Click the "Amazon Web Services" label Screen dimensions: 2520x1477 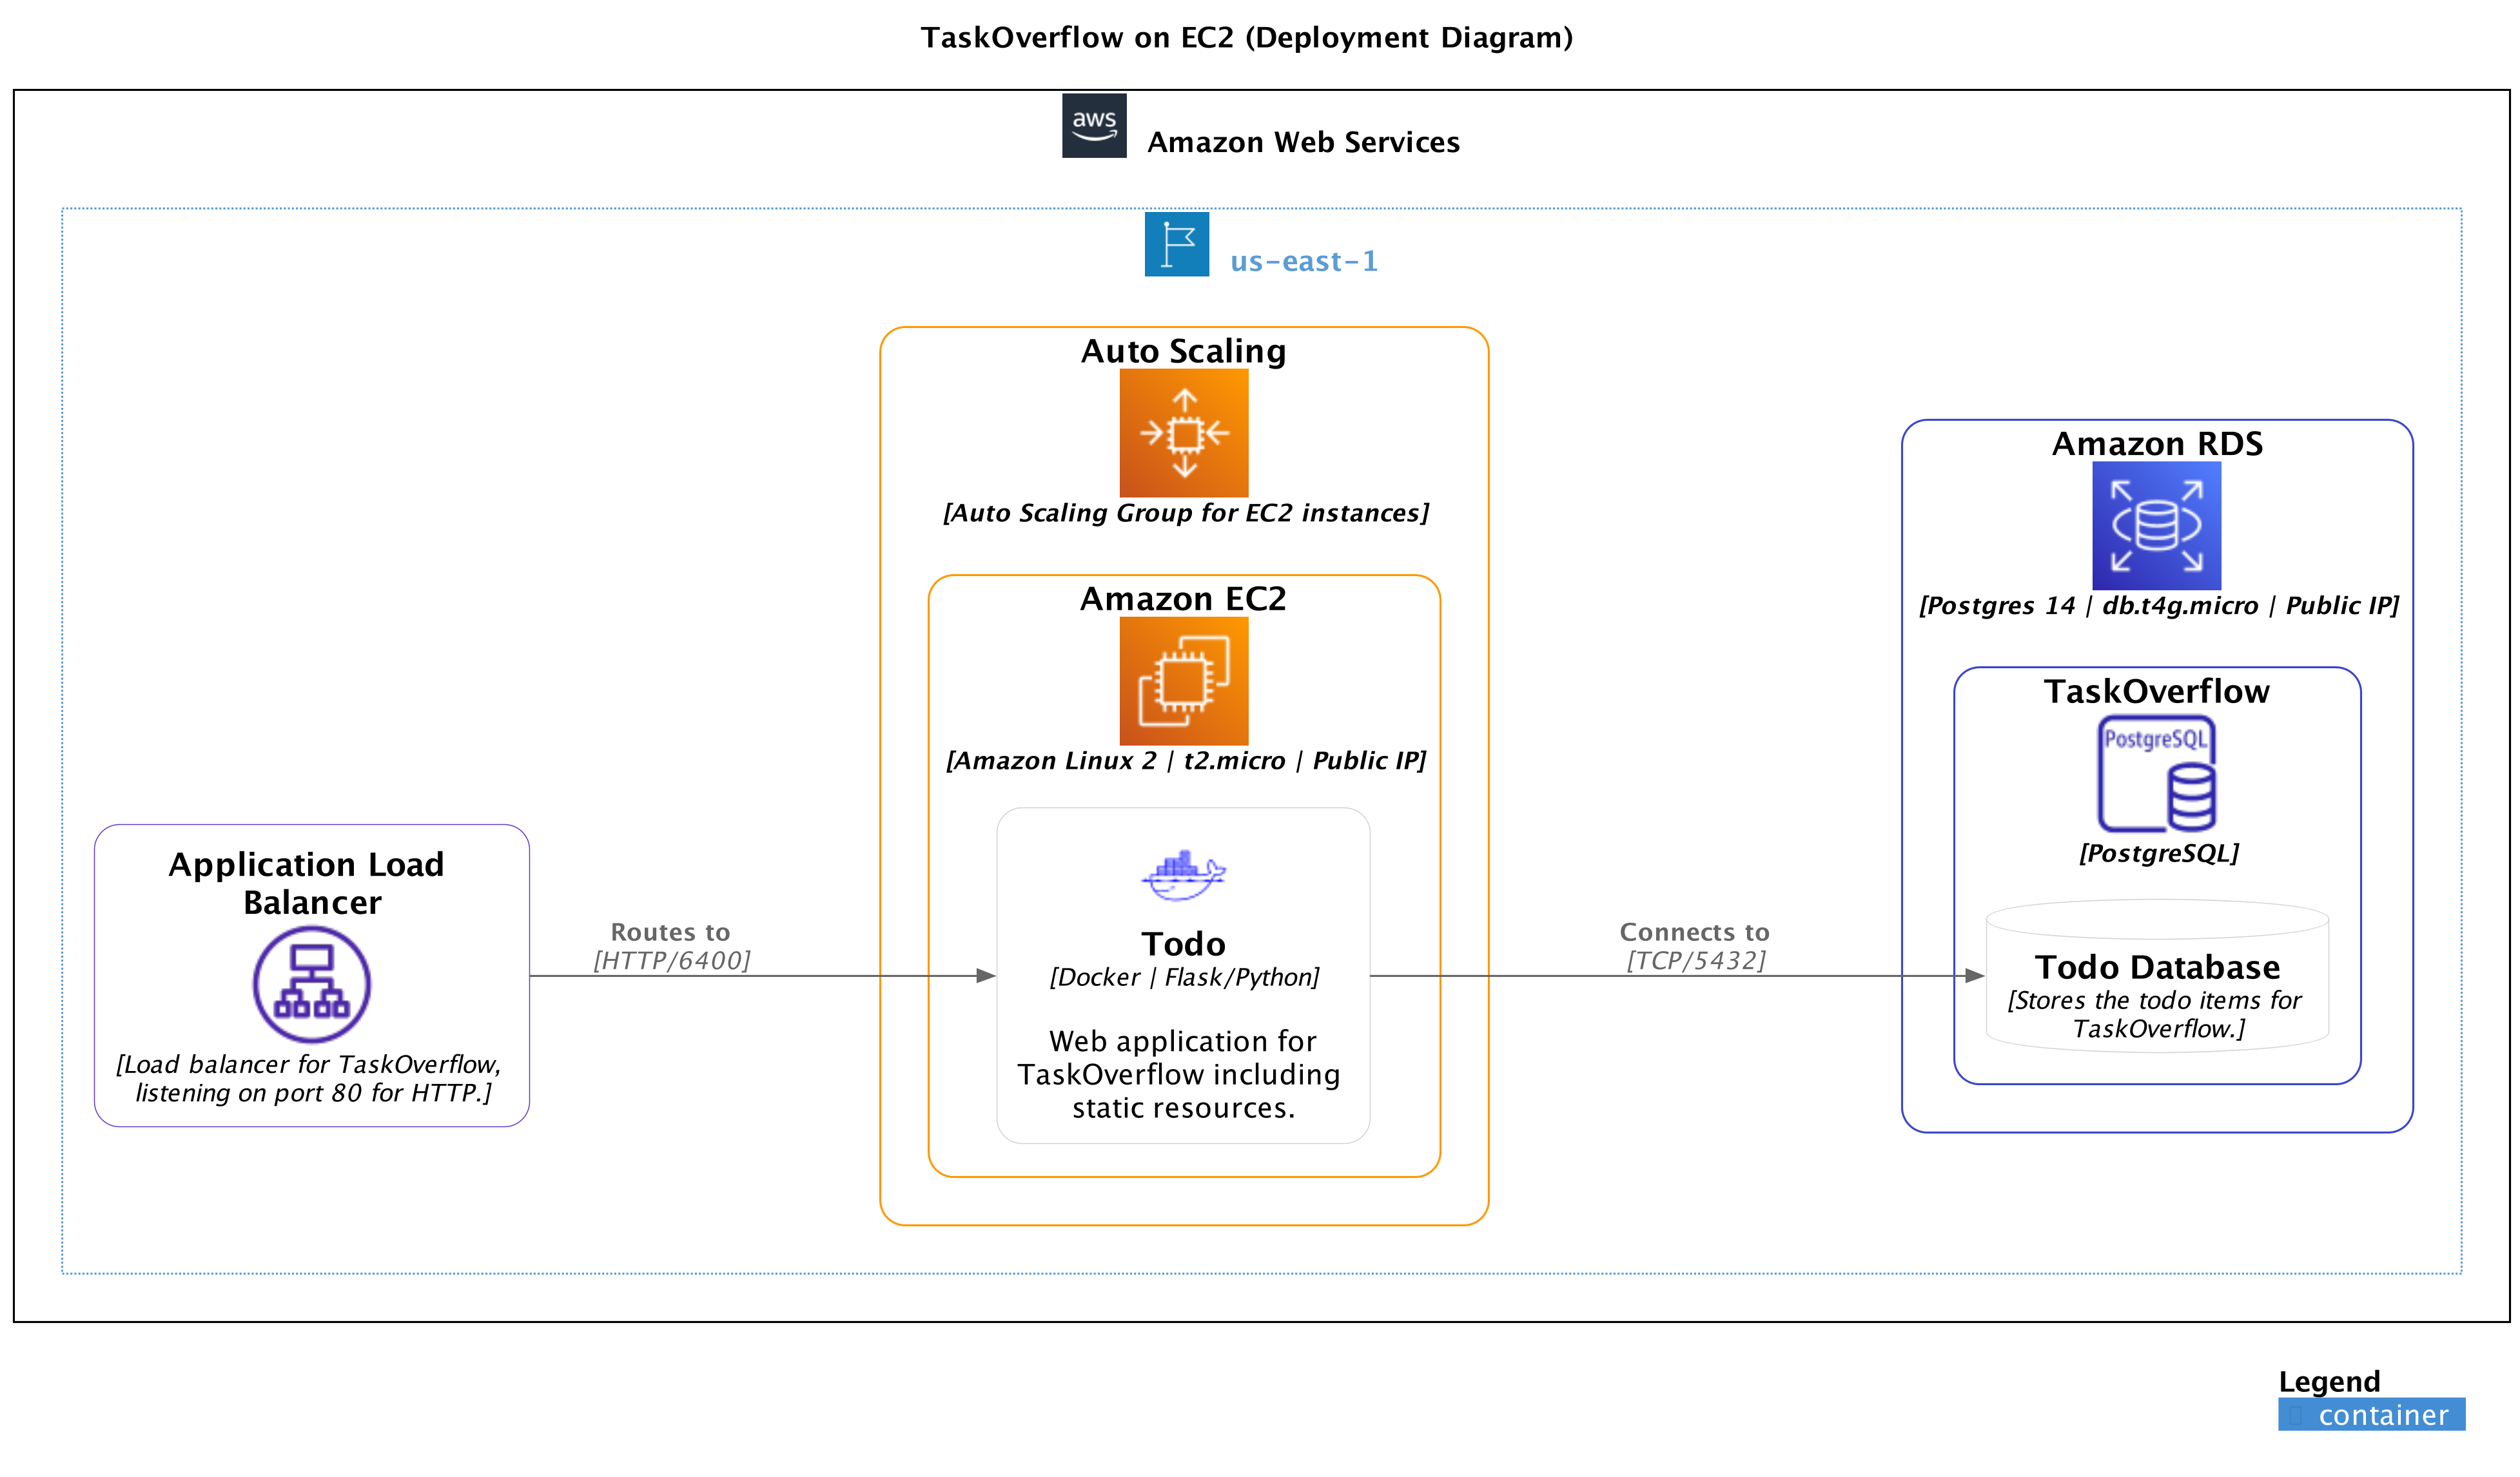click(1303, 142)
